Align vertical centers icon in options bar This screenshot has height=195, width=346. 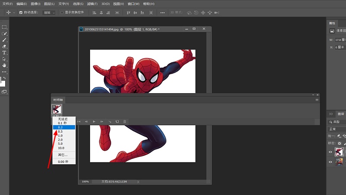(135, 13)
